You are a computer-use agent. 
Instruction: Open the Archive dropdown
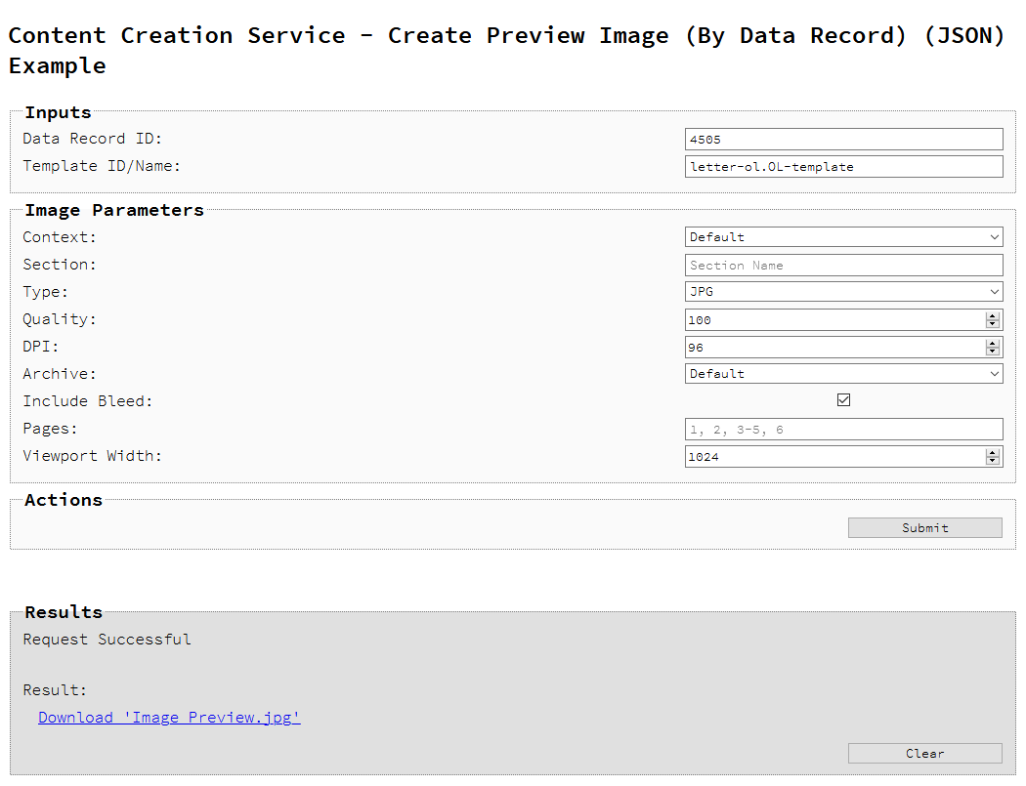pyautogui.click(x=843, y=373)
